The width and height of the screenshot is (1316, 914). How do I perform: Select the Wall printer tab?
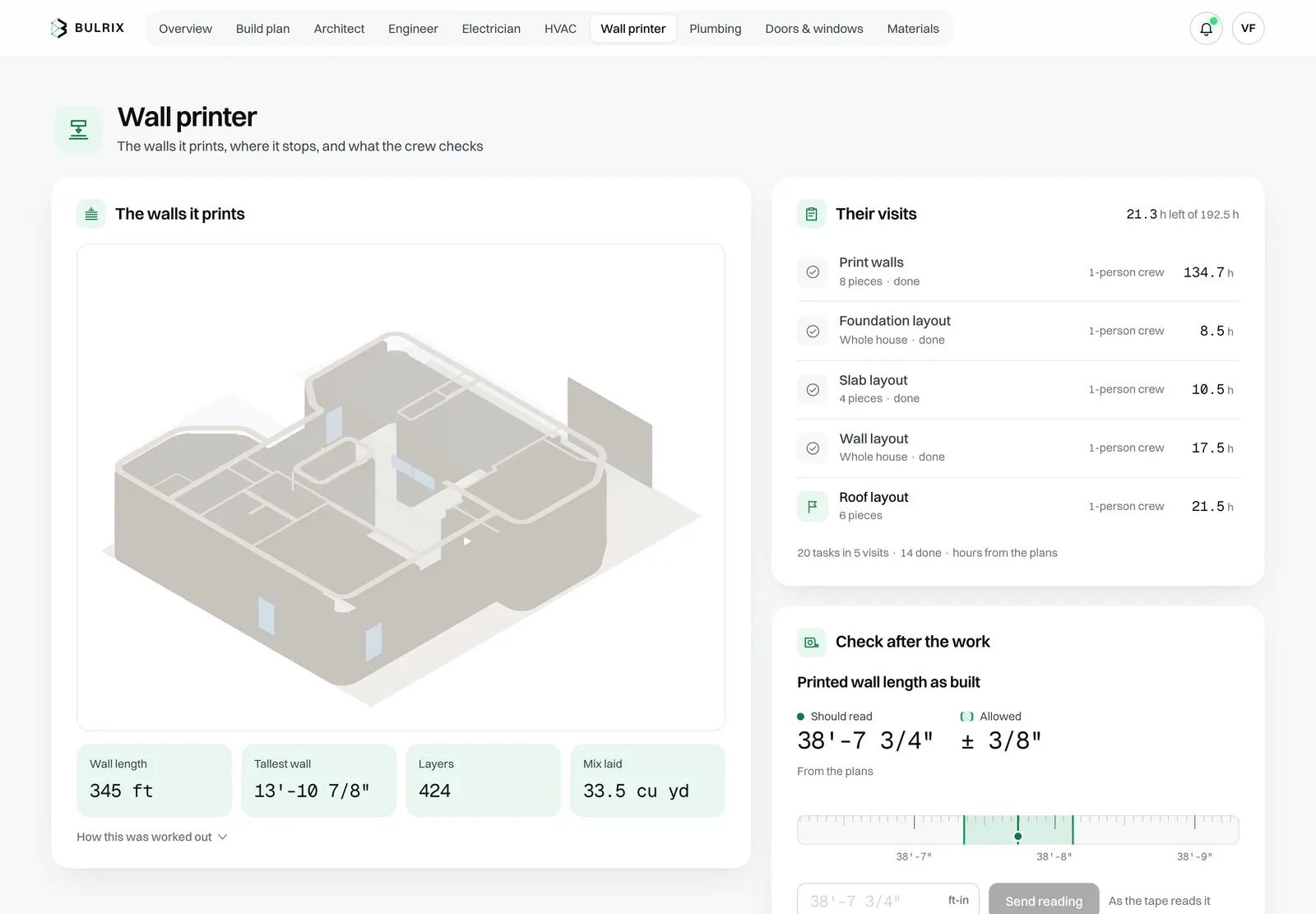[633, 29]
